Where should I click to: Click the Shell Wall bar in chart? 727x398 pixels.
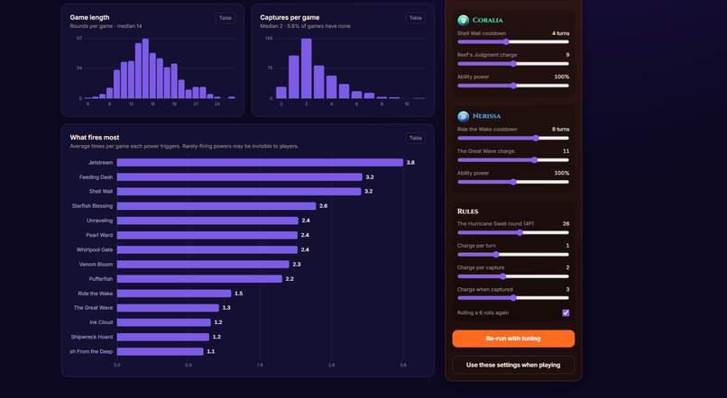click(239, 191)
